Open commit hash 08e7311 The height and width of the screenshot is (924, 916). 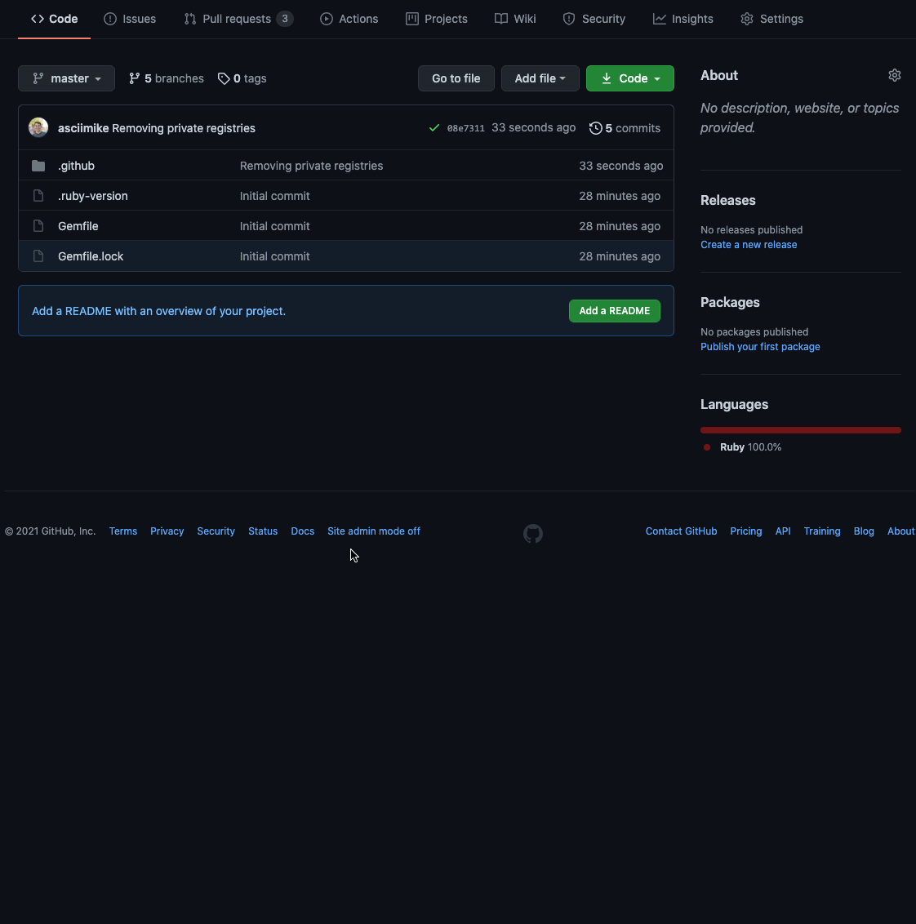(x=465, y=128)
